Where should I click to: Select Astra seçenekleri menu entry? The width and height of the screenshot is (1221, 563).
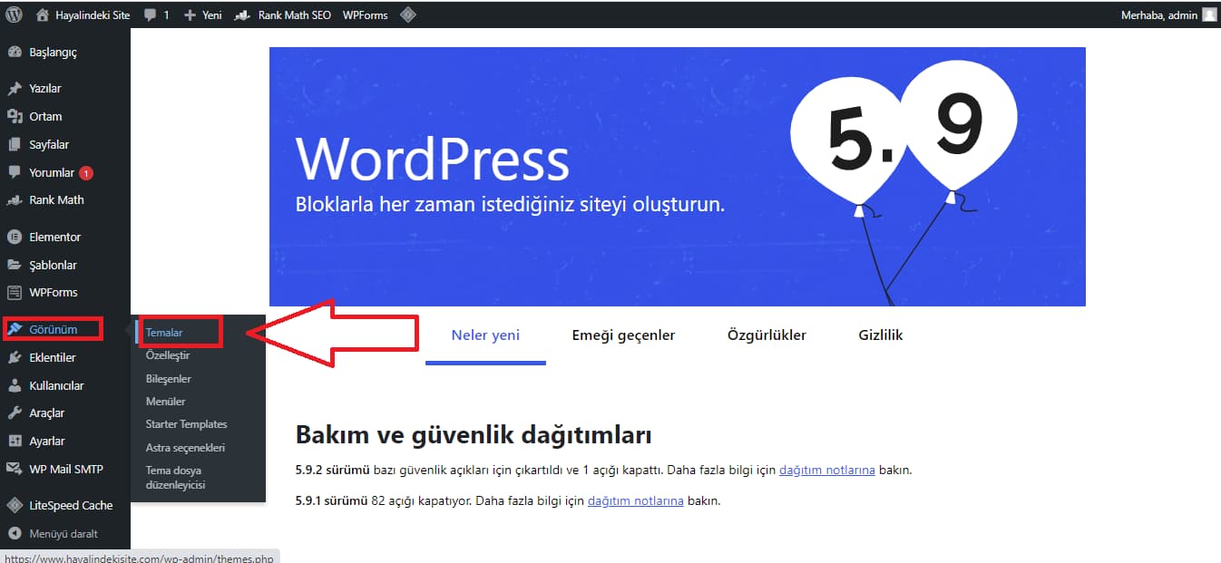(x=185, y=448)
